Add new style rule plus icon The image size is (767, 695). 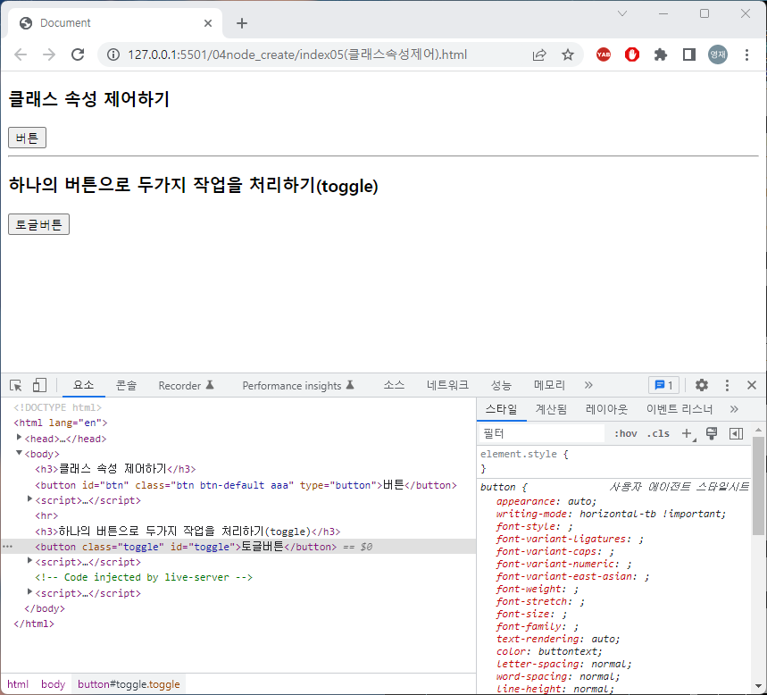coord(688,433)
